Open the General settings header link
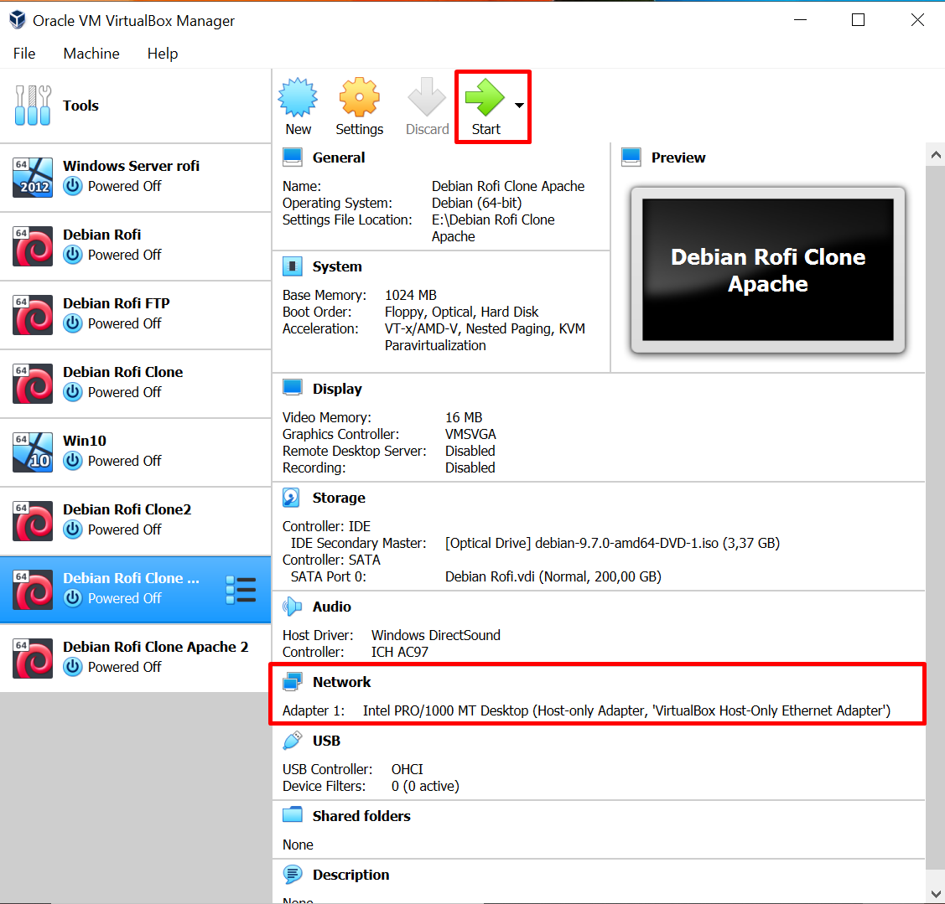Viewport: 945px width, 904px height. tap(339, 158)
